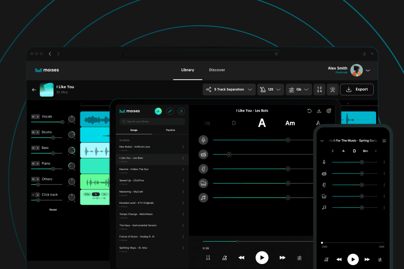Click the green add song plus icon
404x269 pixels.
[x=158, y=111]
